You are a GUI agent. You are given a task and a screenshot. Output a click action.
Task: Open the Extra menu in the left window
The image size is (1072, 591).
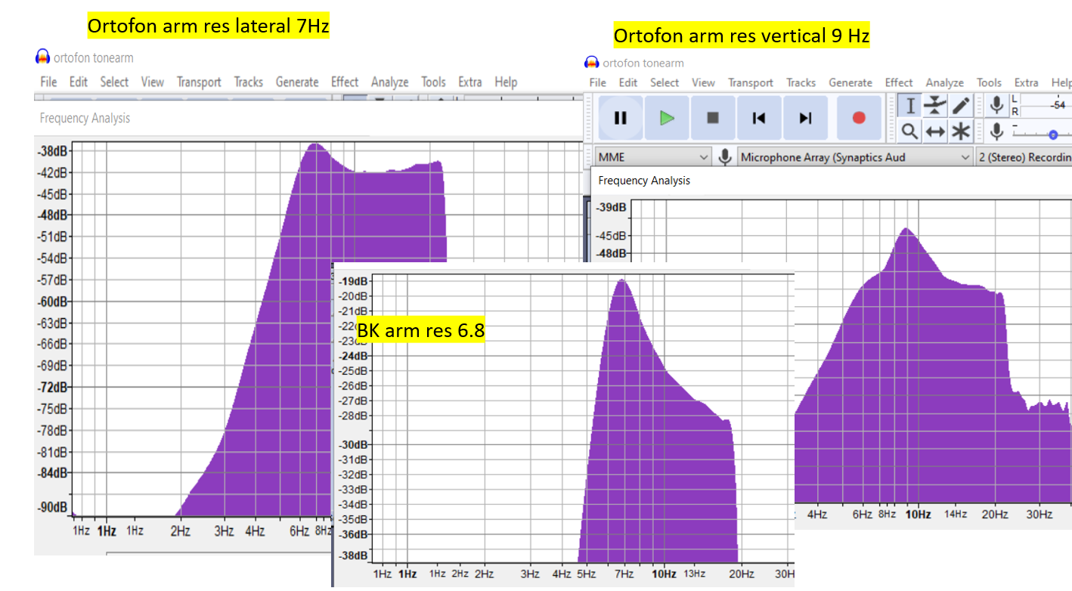pos(470,82)
